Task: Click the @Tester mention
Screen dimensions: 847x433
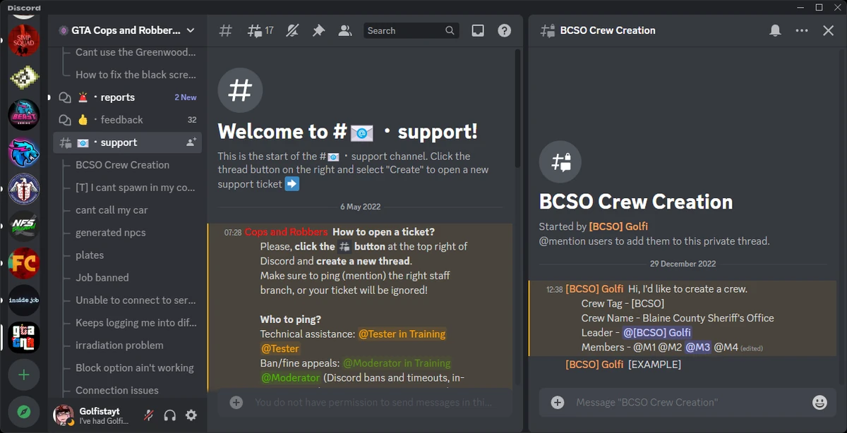Action: (280, 348)
